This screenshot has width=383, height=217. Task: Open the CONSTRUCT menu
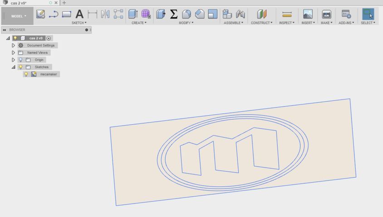tap(261, 23)
